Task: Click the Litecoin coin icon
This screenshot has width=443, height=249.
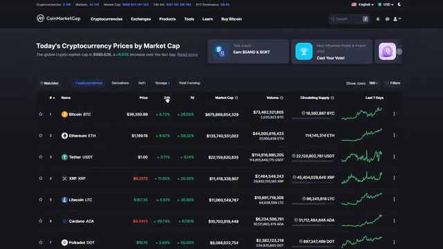Action: (x=64, y=200)
